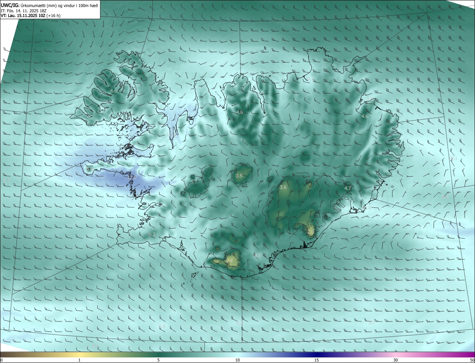
Task: Click the 4.6 value over the Westfjords
Action: (x=114, y=91)
